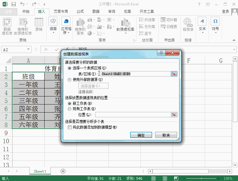This screenshot has width=238, height=181.
Task: Select the 现有工作表 radio option
Action: click(x=69, y=109)
